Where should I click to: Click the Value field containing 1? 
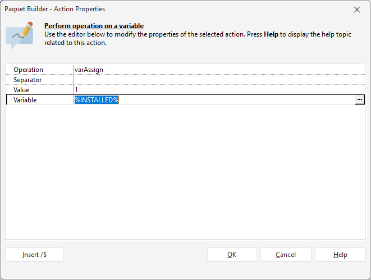(219, 90)
